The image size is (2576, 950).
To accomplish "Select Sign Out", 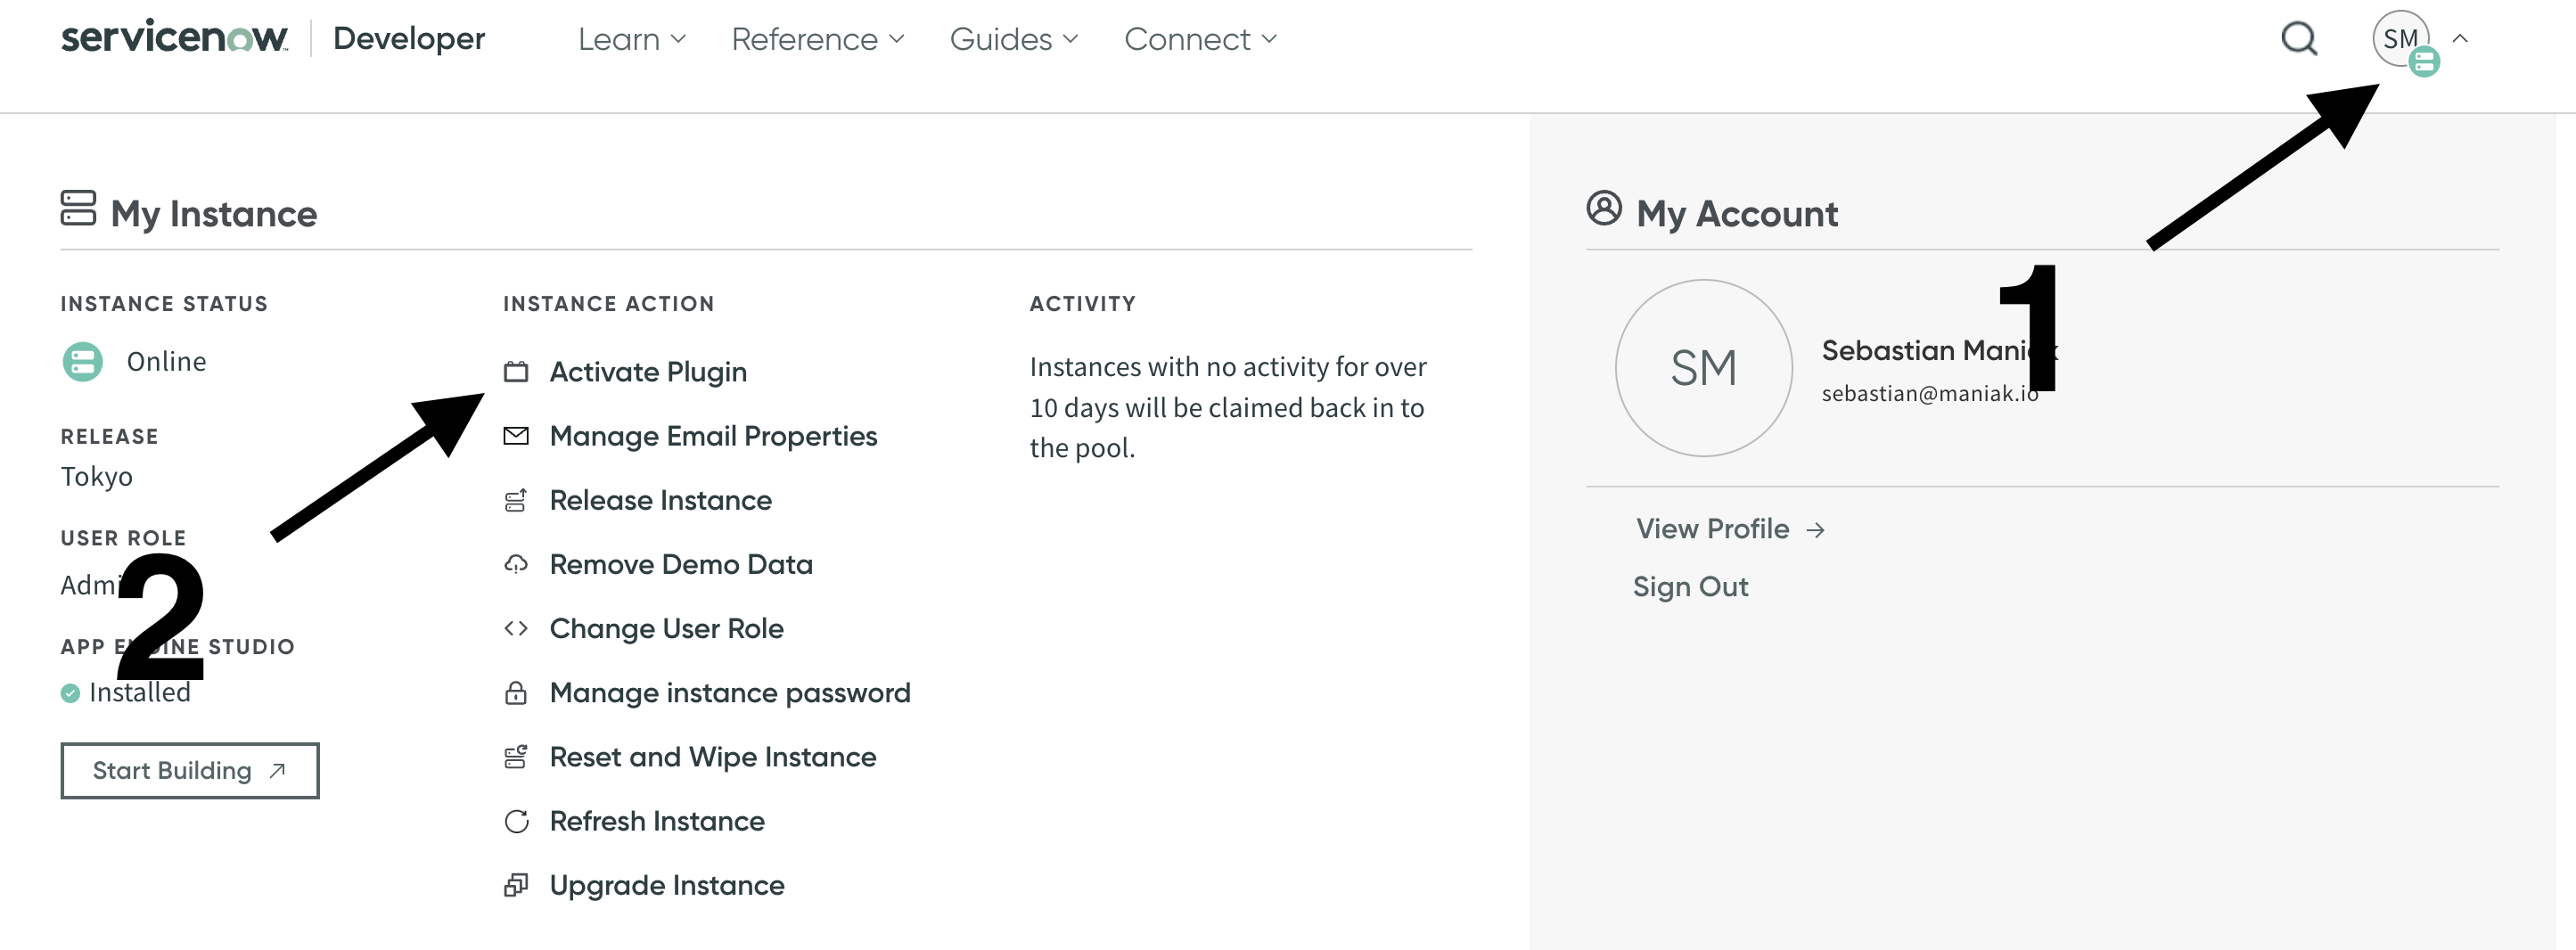I will [x=1690, y=587].
